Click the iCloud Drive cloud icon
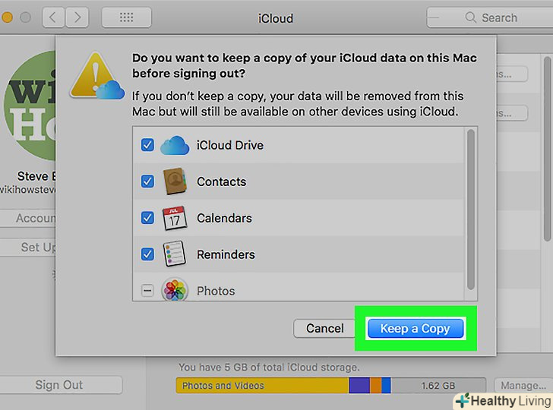Screen dimensions: 553x410 [x=175, y=145]
